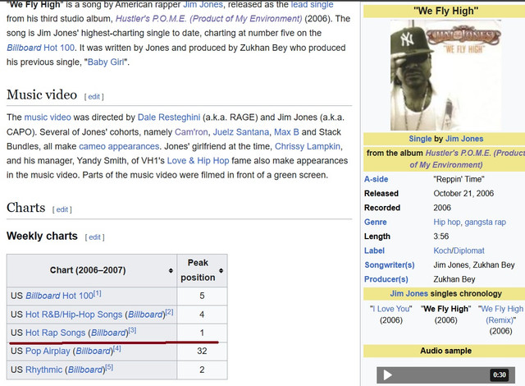Open citation [3] in table
The image size is (525, 386).
point(133,330)
